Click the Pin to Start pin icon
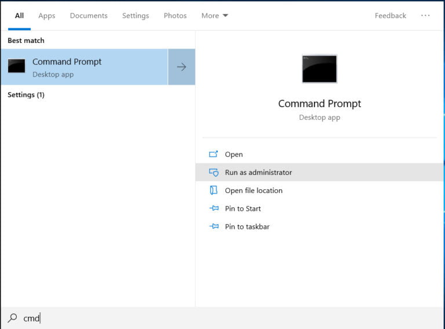This screenshot has height=329, width=445. [x=213, y=209]
